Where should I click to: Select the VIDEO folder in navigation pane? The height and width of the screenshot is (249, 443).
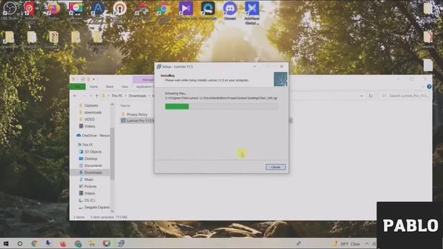89,119
